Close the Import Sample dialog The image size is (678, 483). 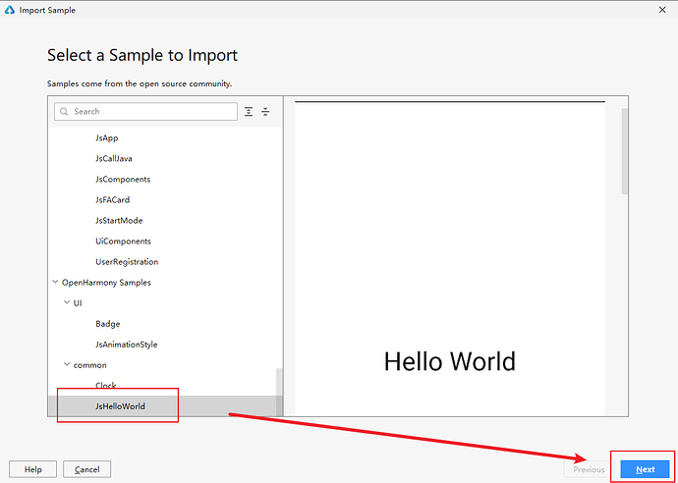point(662,10)
